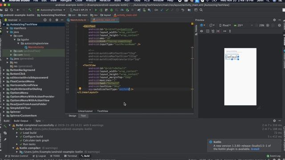Collapse the AutosizingTextView module
This screenshot has width=285, height=160.
[x=4, y=24]
